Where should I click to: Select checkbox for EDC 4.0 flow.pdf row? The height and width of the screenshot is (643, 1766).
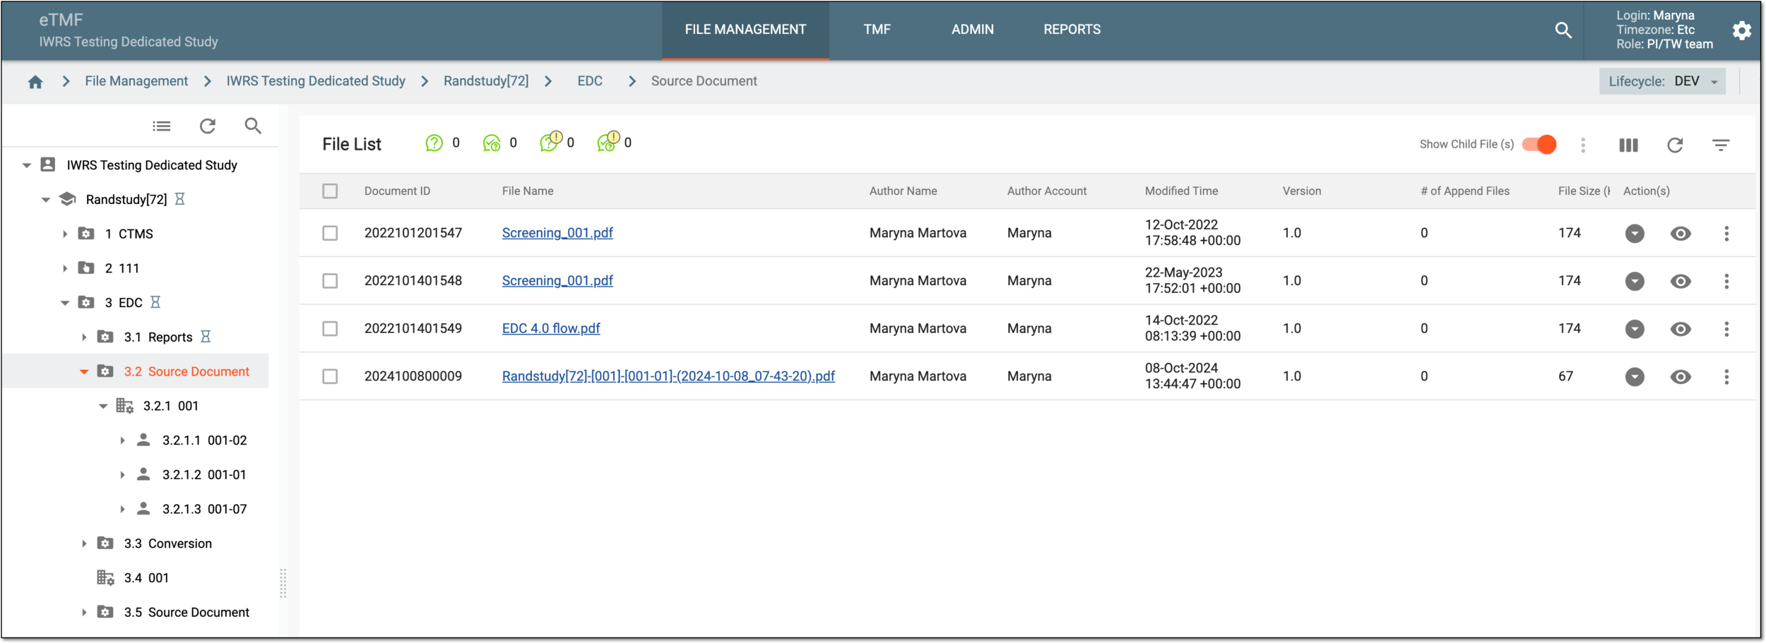tap(330, 329)
